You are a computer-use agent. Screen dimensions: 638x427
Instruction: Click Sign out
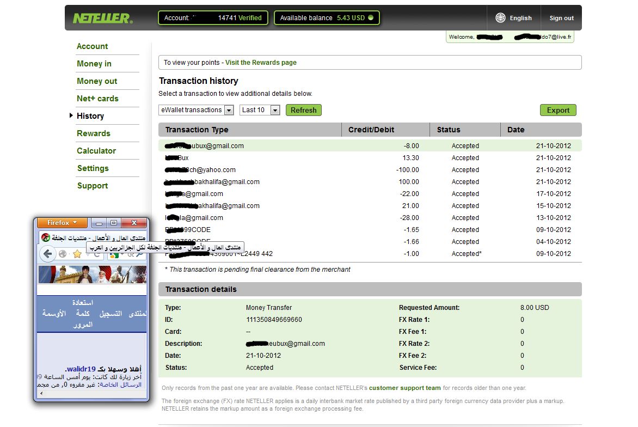pos(561,19)
